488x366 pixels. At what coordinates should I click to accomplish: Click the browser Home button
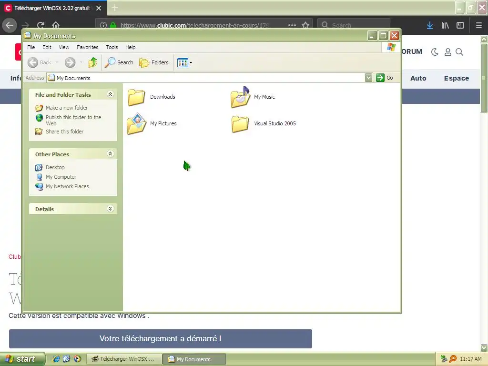[56, 25]
